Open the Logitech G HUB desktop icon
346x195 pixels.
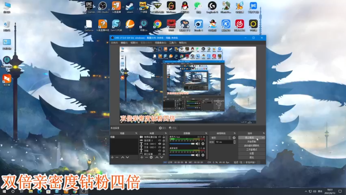(212, 7)
